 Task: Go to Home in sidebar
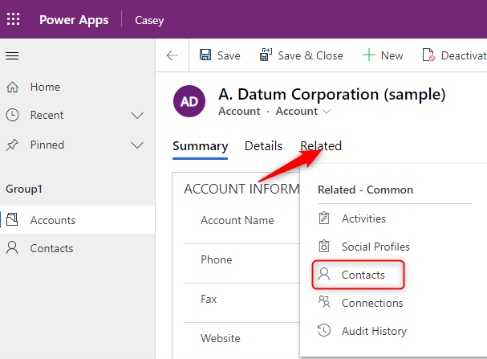[45, 87]
